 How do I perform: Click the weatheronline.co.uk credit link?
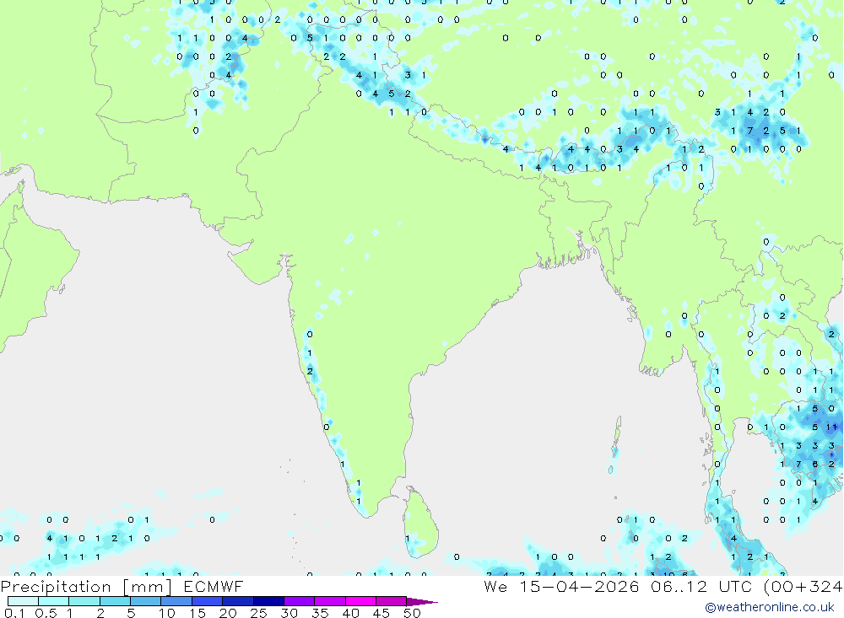click(x=770, y=607)
